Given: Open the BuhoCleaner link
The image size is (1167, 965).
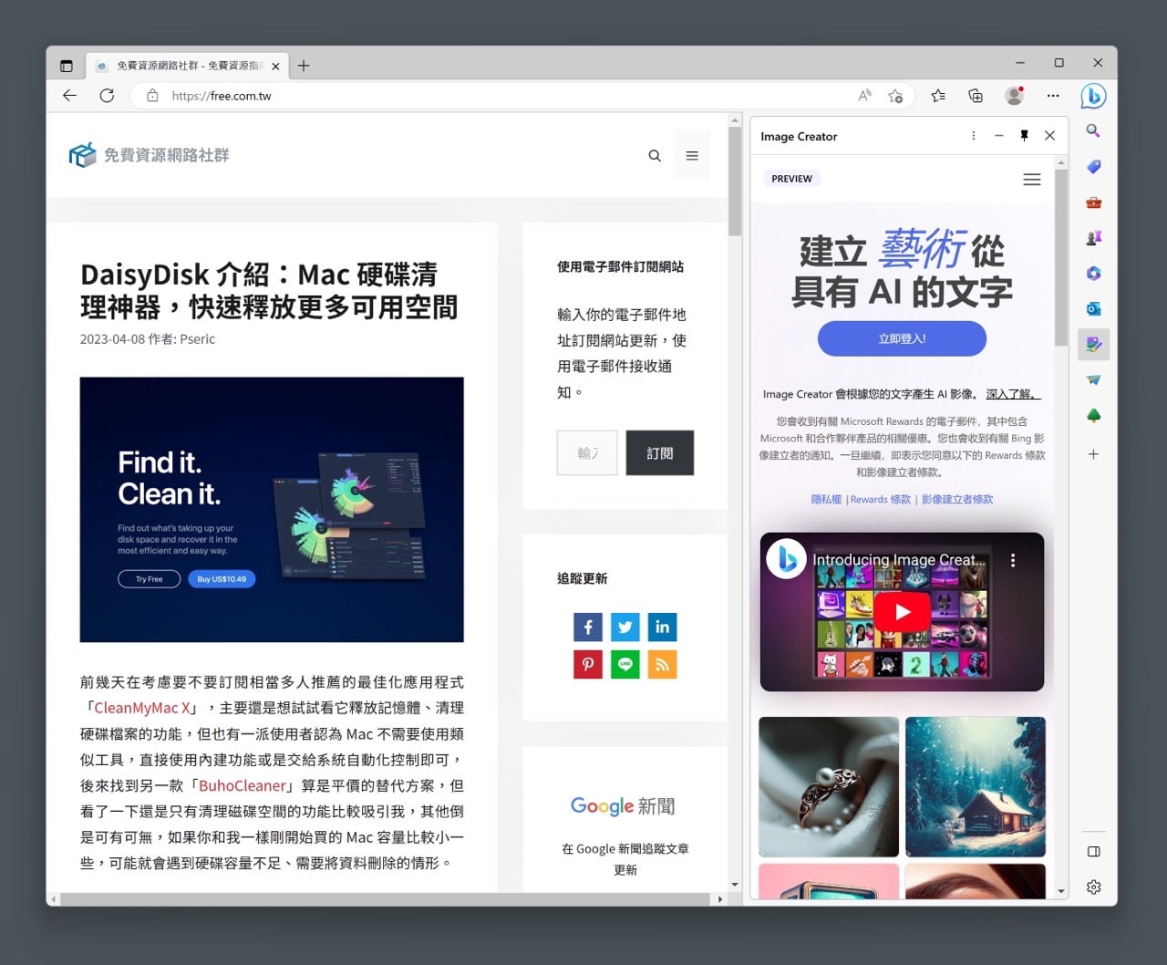Looking at the screenshot, I should pyautogui.click(x=243, y=785).
